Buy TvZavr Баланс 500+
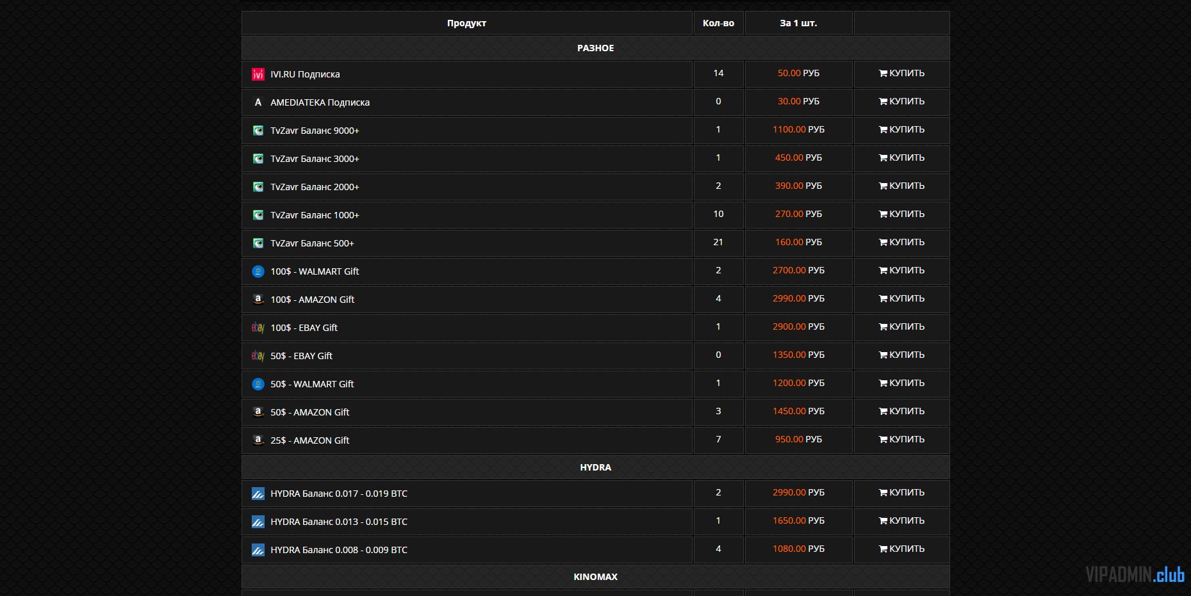Image resolution: width=1191 pixels, height=596 pixels. click(x=901, y=243)
